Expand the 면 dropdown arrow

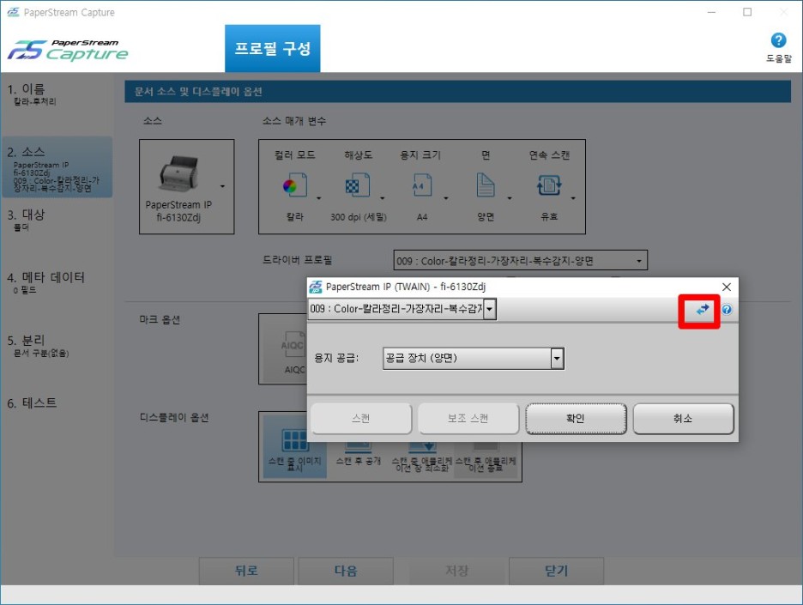[509, 197]
